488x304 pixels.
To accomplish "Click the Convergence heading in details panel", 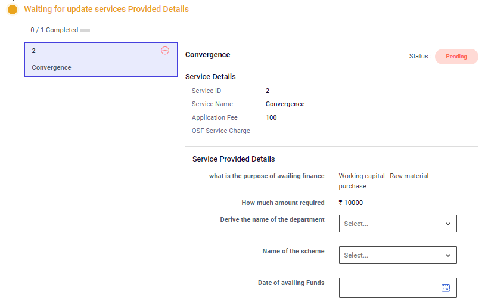I will tap(207, 55).
